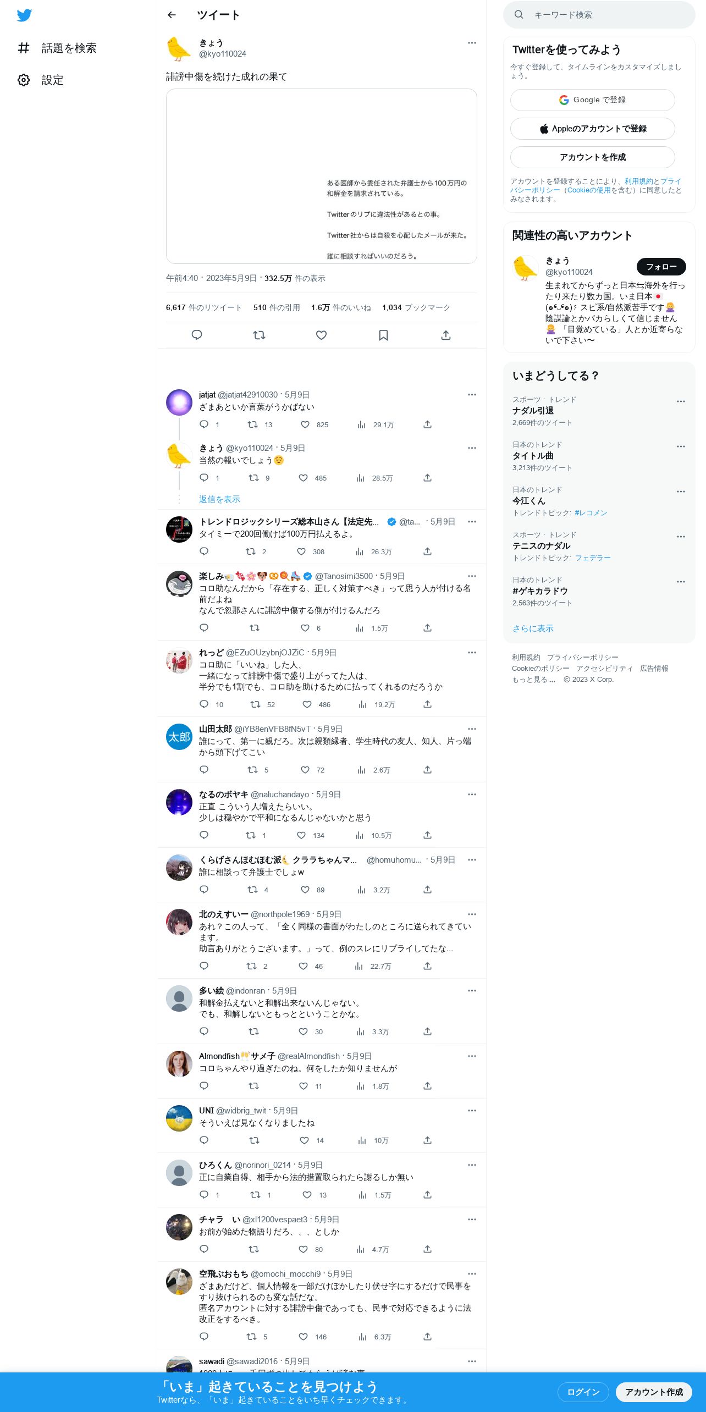Open the embedded tweet image
The height and width of the screenshot is (1412, 706).
pos(321,176)
